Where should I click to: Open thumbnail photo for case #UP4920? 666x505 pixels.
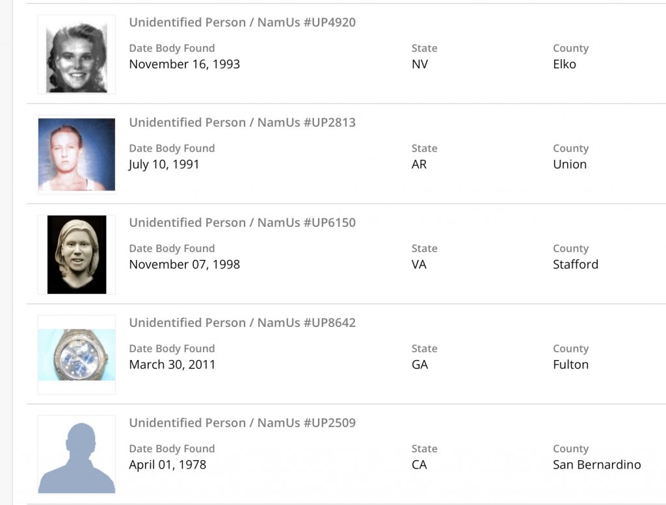77,55
